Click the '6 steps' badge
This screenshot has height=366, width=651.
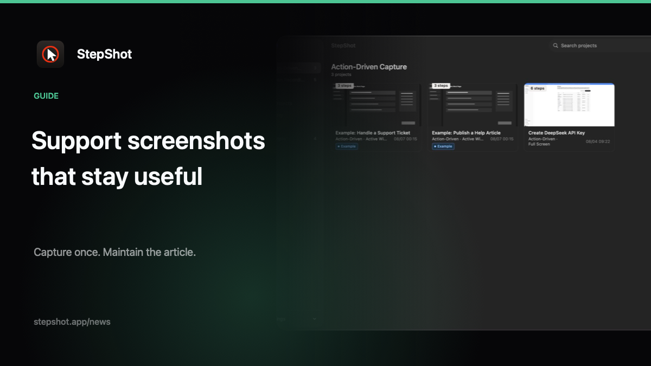point(537,88)
